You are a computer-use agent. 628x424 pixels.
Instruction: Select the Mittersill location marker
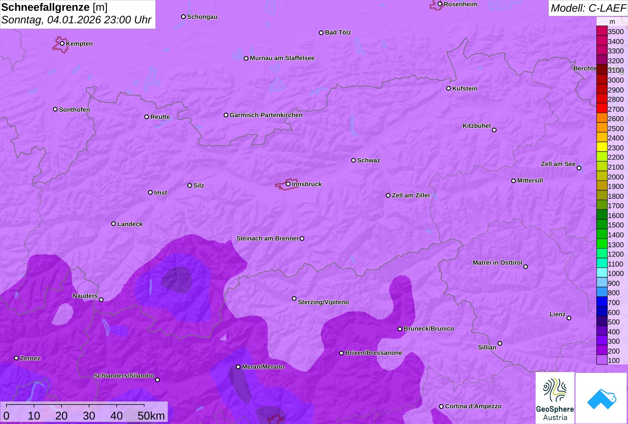(514, 181)
